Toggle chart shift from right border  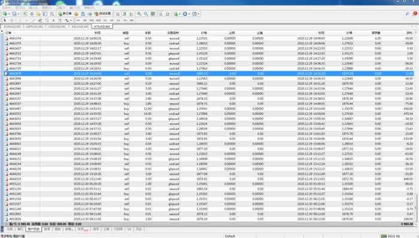[168, 14]
